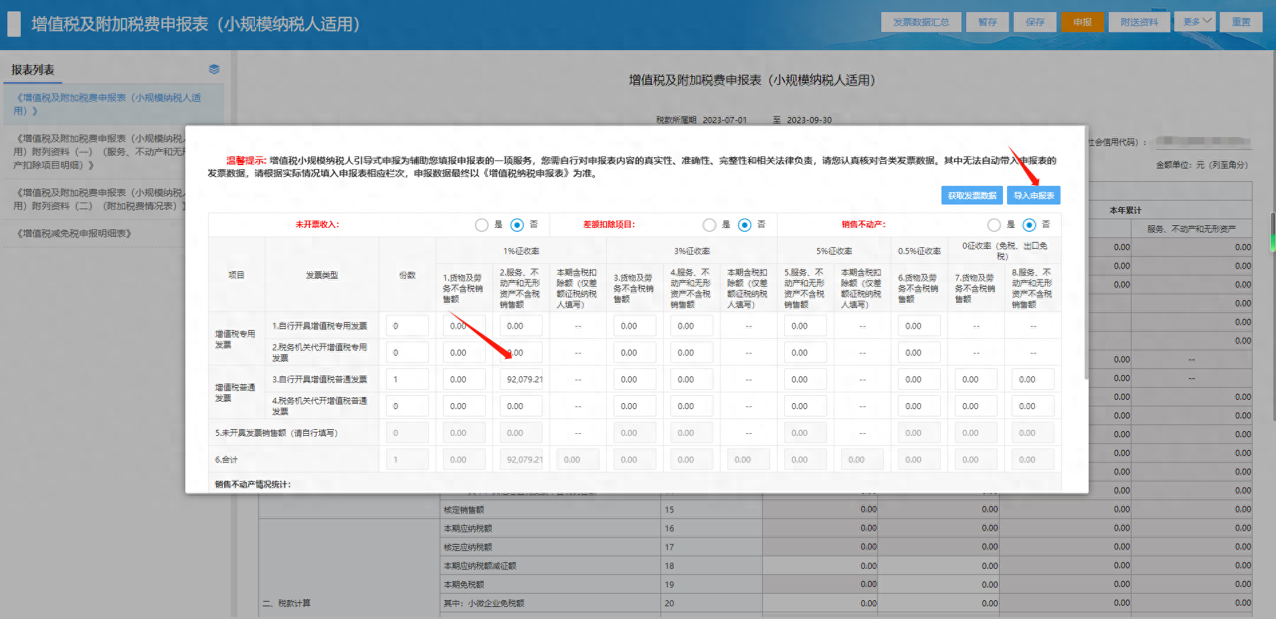1276x619 pixels.
Task: Click the blue 获取发票数据 button
Action: pyautogui.click(x=972, y=195)
